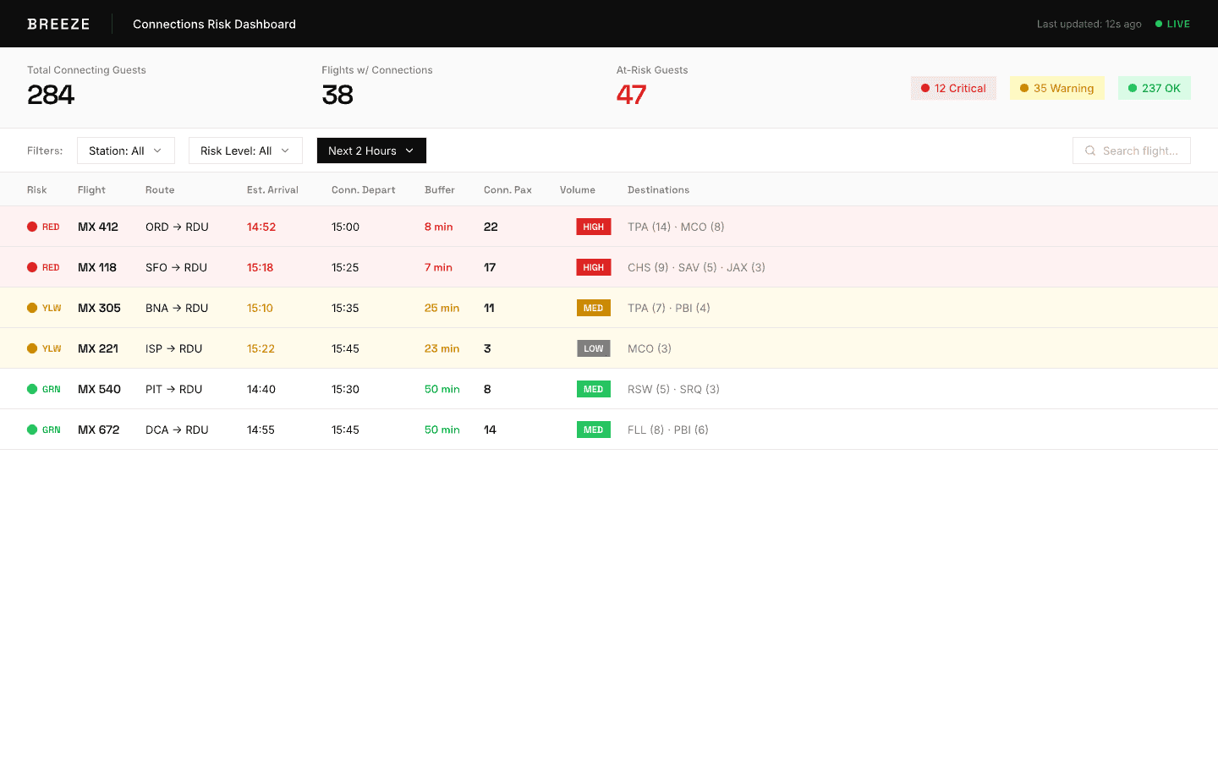Click the 23 min buffer value
The width and height of the screenshot is (1218, 761).
(442, 348)
